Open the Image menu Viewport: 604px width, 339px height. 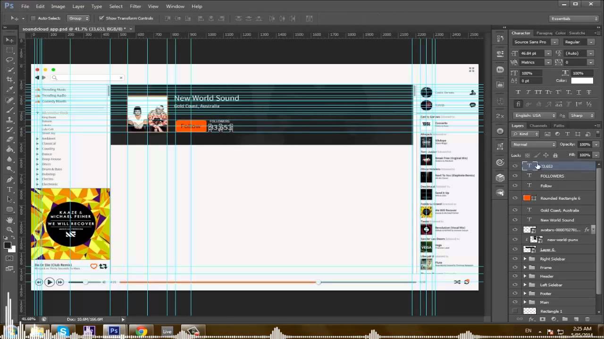point(58,6)
